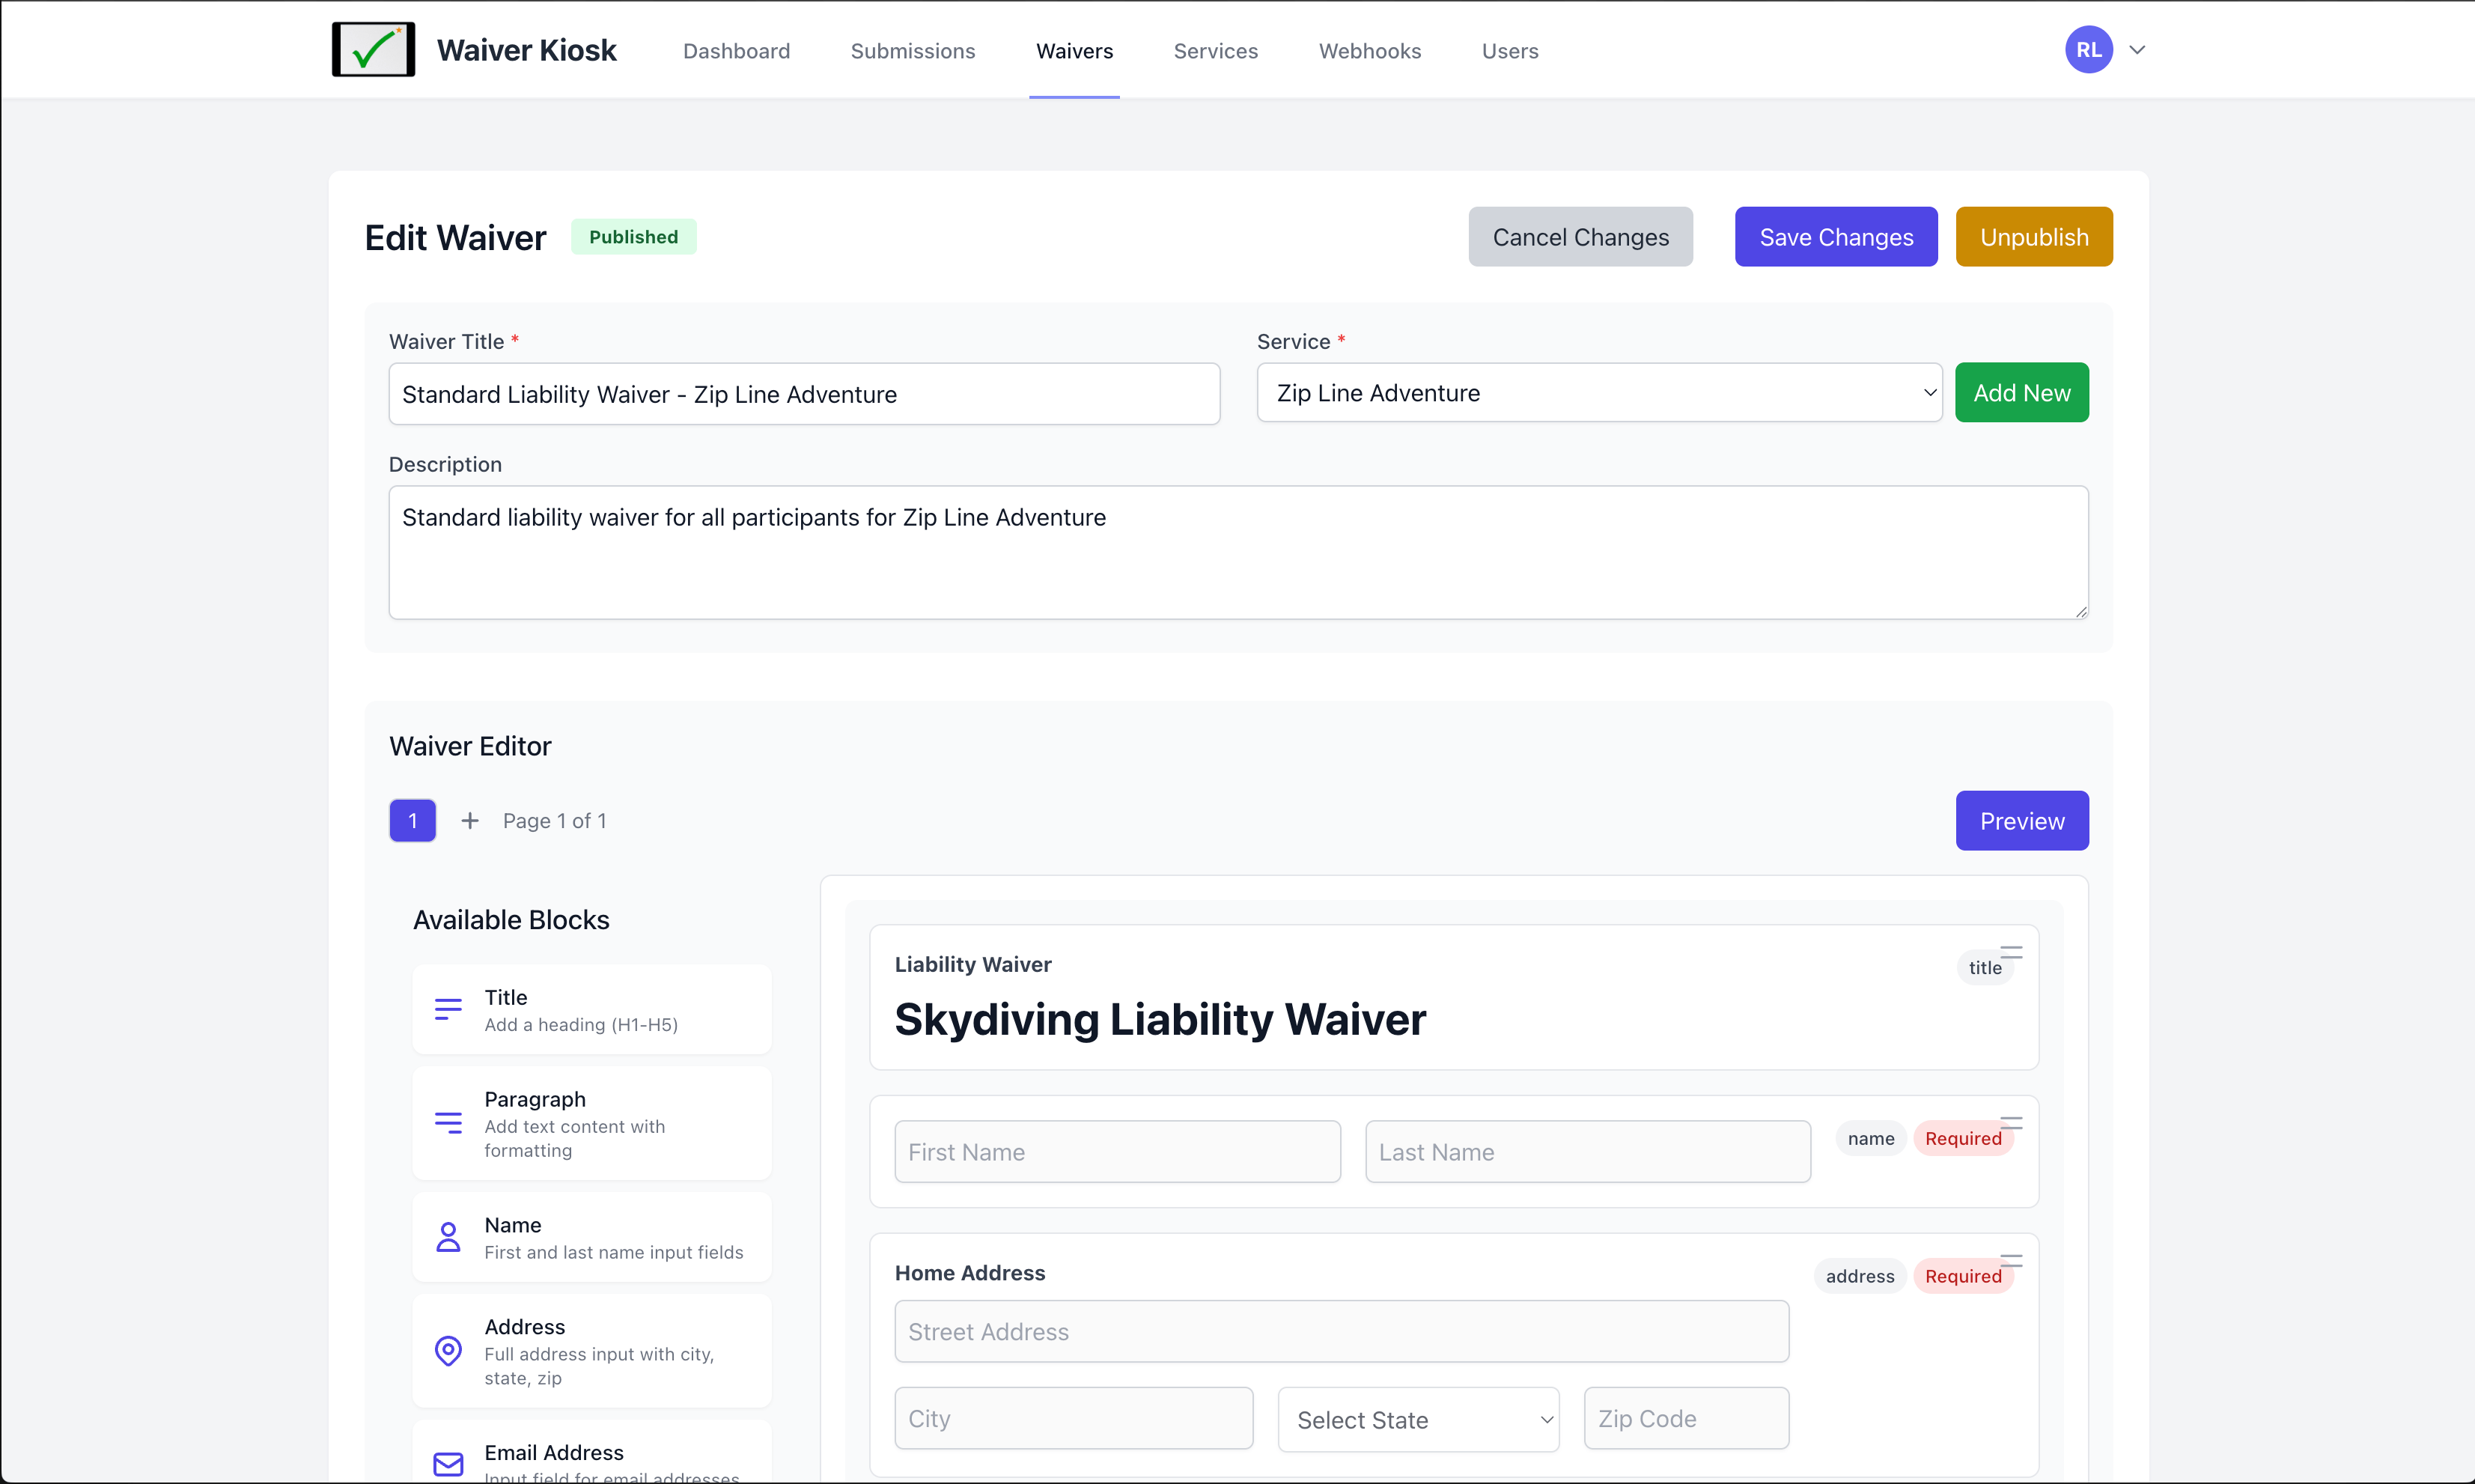
Task: Click the Address block location pin icon
Action: 448,1351
